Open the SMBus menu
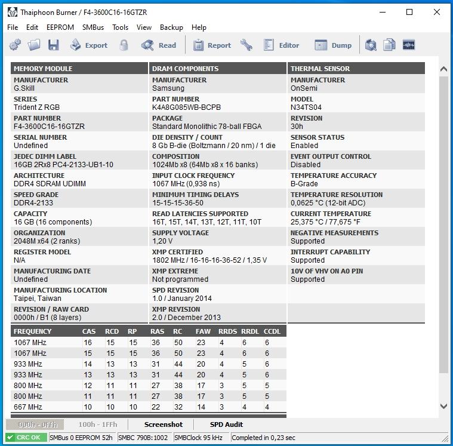The height and width of the screenshot is (446, 453). click(x=93, y=27)
